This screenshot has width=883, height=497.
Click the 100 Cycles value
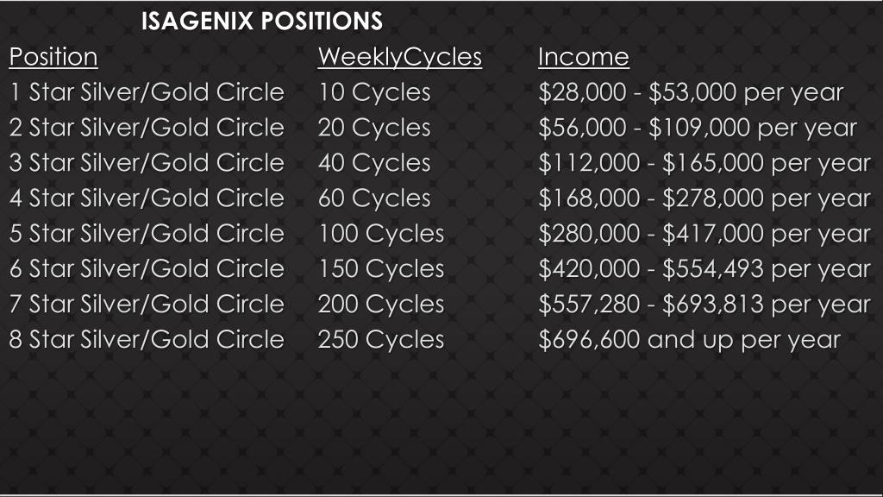click(x=381, y=234)
